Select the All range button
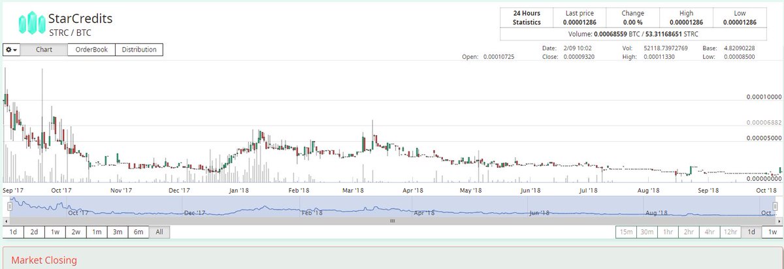 (159, 232)
